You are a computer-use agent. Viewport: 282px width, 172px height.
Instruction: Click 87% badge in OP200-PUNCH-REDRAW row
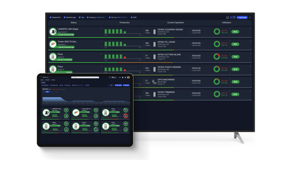235,69
